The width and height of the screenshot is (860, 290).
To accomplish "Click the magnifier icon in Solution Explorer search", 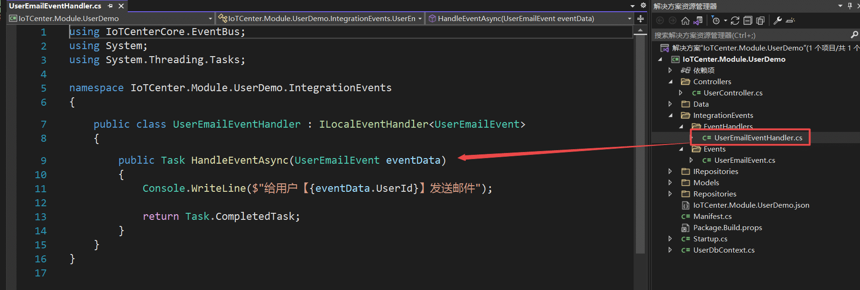I will pos(854,35).
